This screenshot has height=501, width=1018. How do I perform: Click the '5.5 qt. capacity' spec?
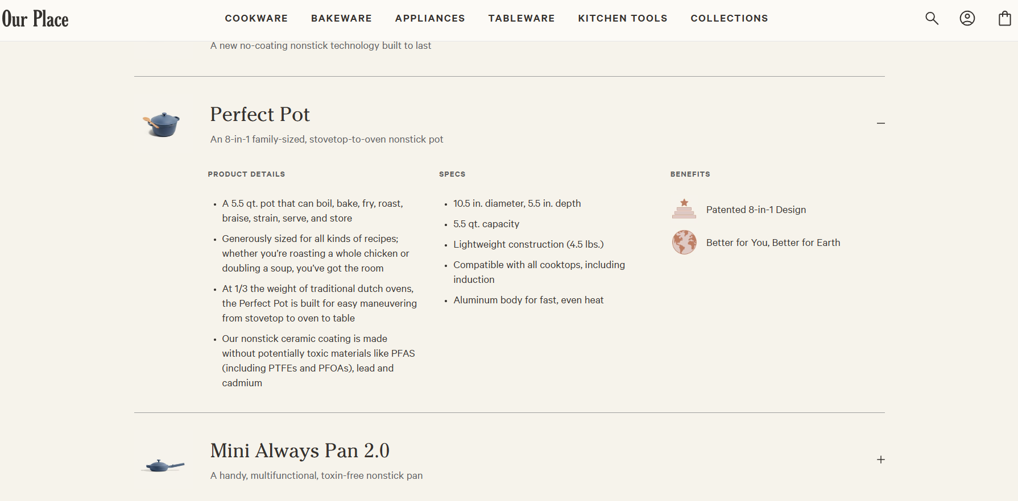[486, 224]
